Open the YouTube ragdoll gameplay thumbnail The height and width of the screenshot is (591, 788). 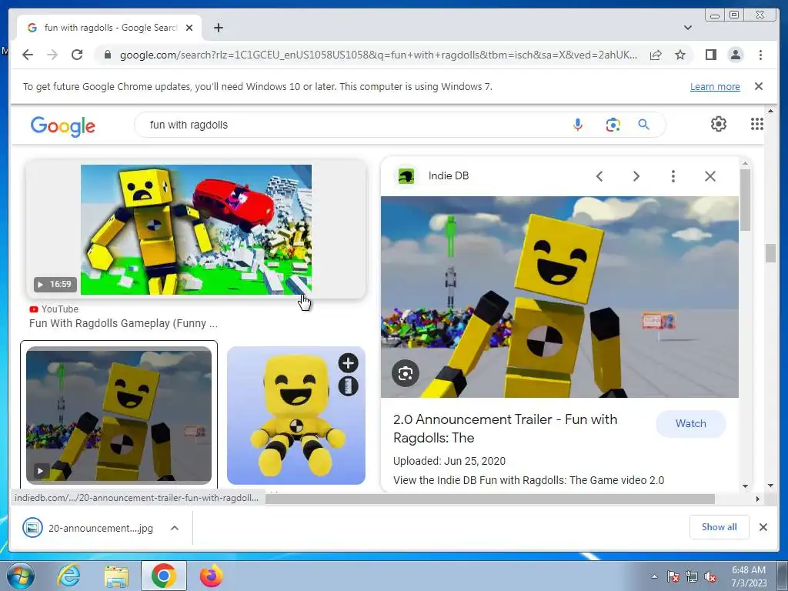(x=196, y=229)
